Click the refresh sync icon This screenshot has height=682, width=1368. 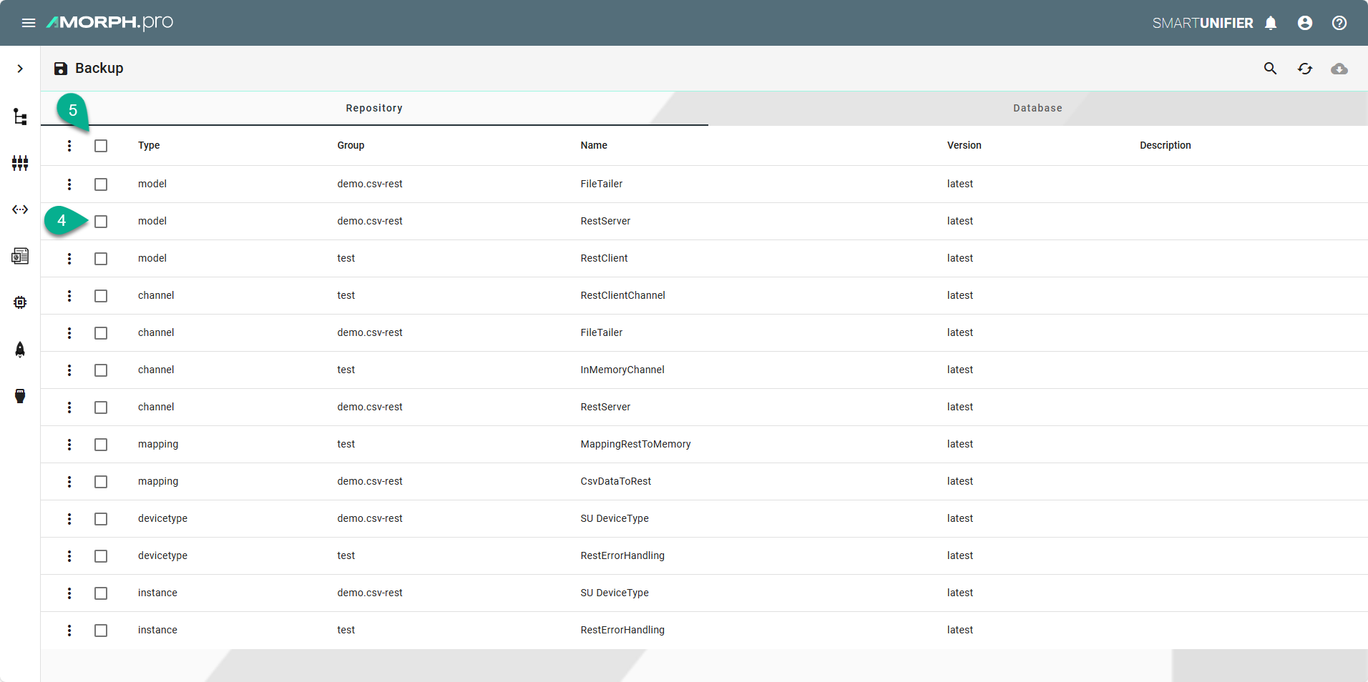(1305, 69)
